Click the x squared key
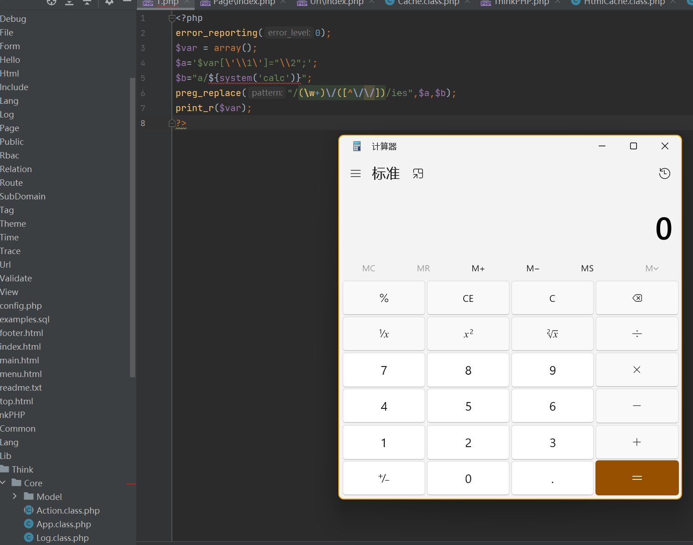Viewport: 693px width, 545px height. (x=468, y=334)
